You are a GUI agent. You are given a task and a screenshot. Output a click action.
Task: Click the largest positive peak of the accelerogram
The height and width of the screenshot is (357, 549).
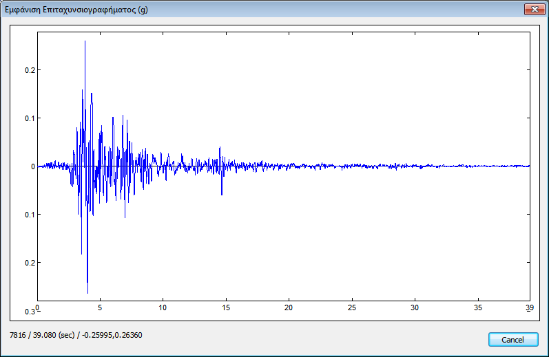pos(85,42)
